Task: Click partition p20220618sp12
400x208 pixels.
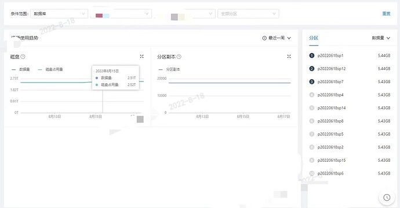Action: [x=332, y=69]
